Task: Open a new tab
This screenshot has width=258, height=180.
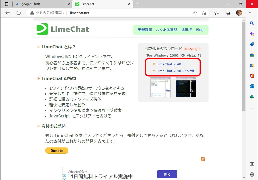Action: [x=137, y=4]
